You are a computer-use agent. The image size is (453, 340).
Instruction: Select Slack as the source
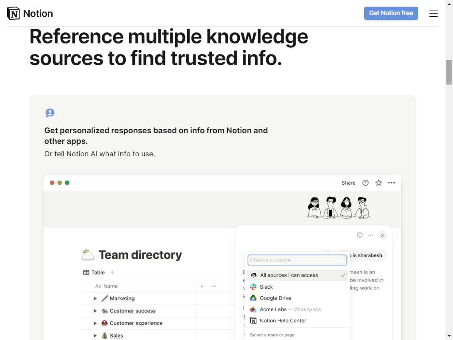297,286
